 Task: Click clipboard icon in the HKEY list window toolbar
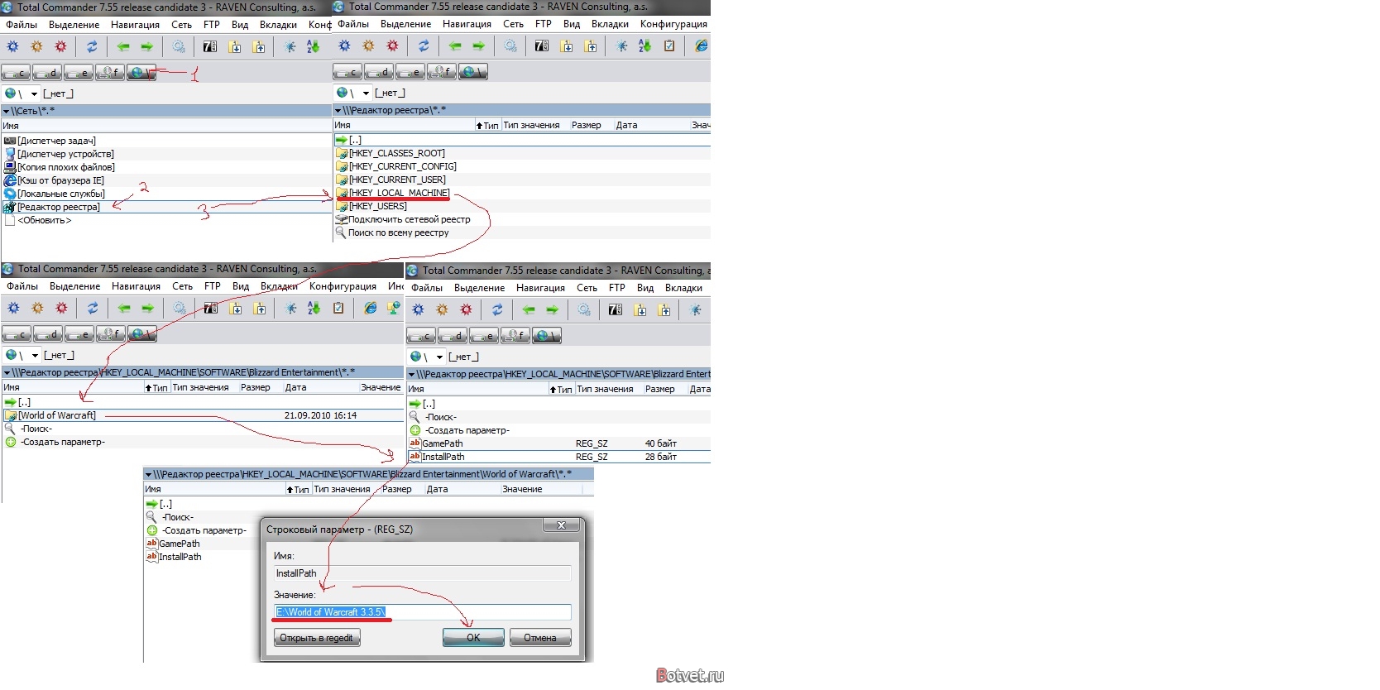tap(669, 46)
